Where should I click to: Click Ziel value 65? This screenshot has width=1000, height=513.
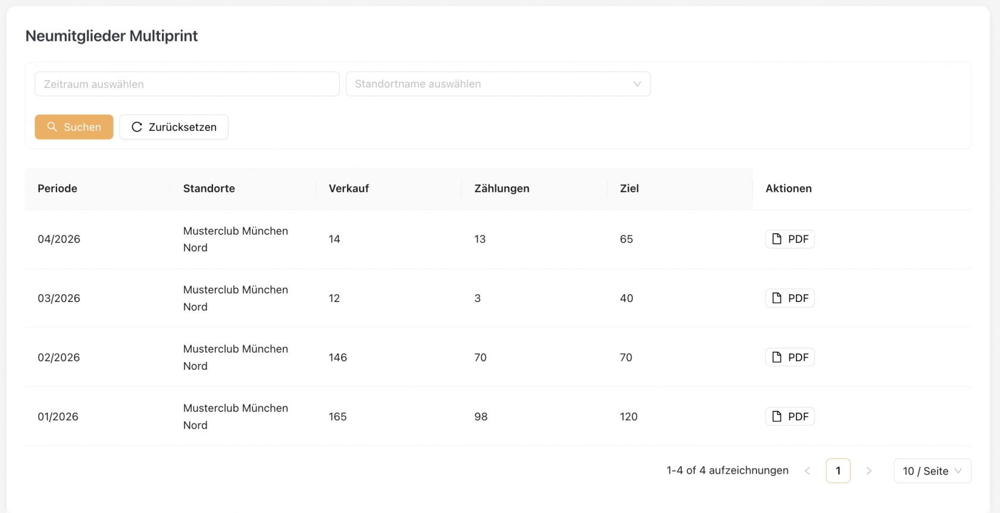[x=626, y=239]
